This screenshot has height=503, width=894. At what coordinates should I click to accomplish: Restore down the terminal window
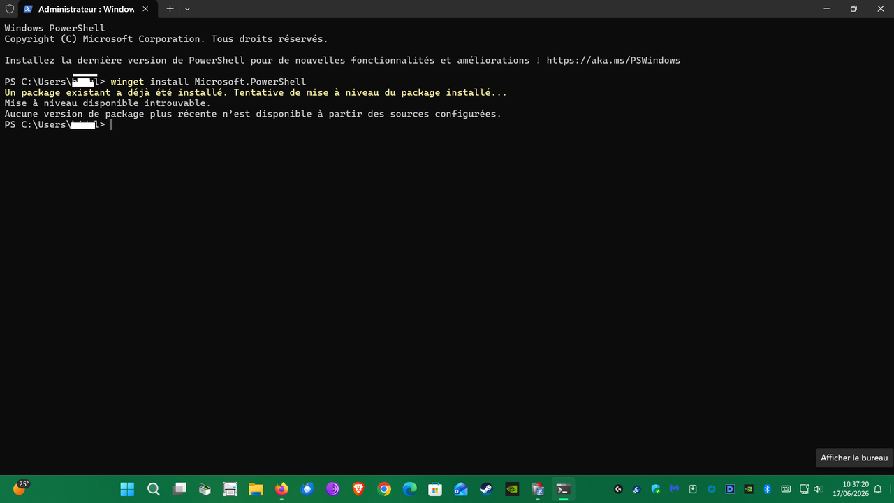853,9
